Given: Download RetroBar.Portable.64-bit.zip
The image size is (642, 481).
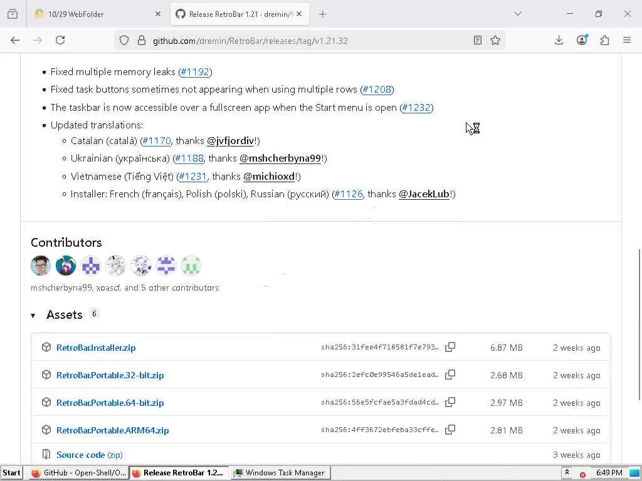Looking at the screenshot, I should (x=110, y=403).
